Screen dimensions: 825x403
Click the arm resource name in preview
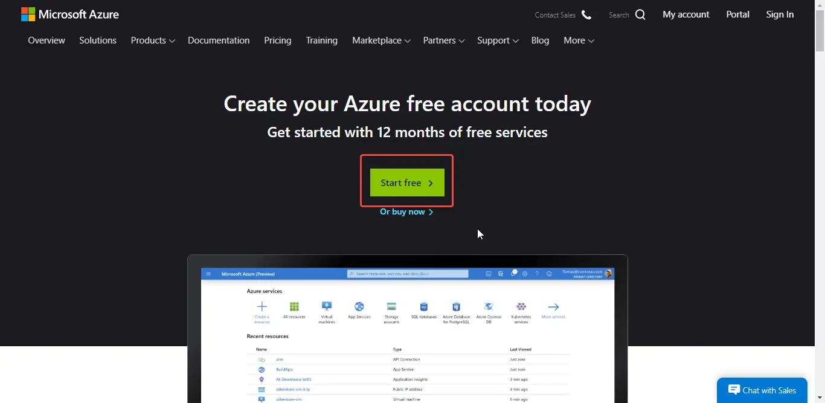pyautogui.click(x=280, y=359)
